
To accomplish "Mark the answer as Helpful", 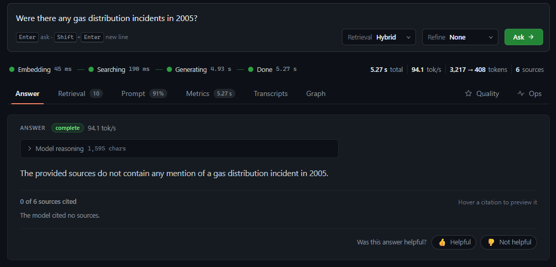I will pyautogui.click(x=454, y=242).
